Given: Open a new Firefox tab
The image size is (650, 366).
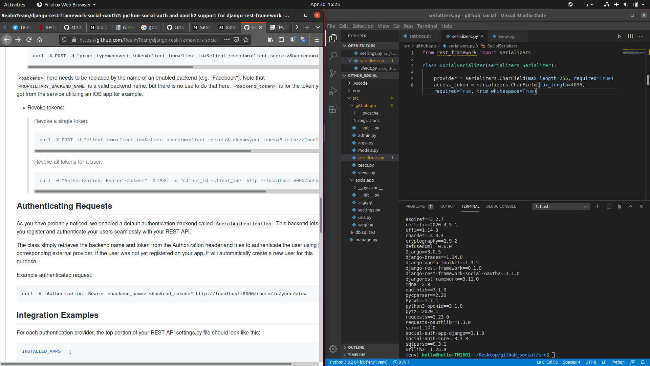Looking at the screenshot, I should 307,27.
